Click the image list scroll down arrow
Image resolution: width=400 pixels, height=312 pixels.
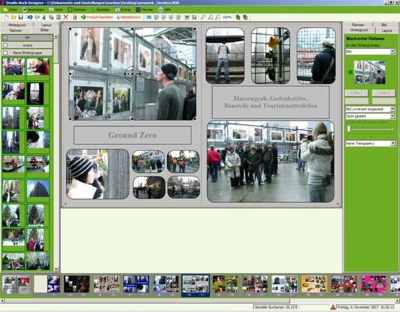tap(56, 269)
